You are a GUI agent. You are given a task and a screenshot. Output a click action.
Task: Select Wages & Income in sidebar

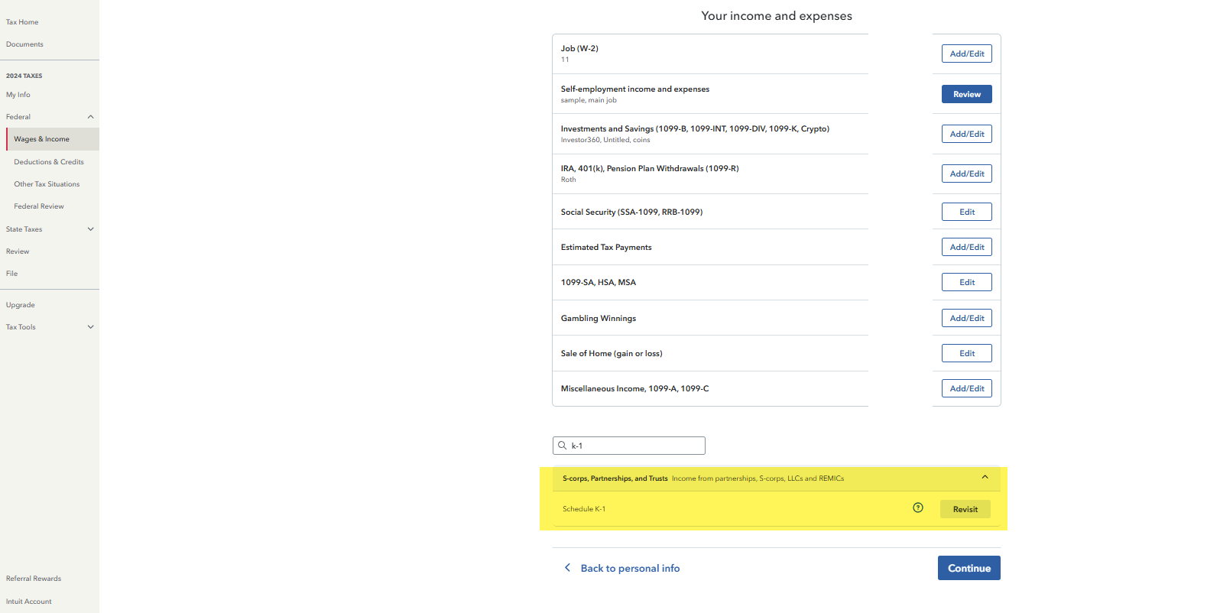pos(42,139)
